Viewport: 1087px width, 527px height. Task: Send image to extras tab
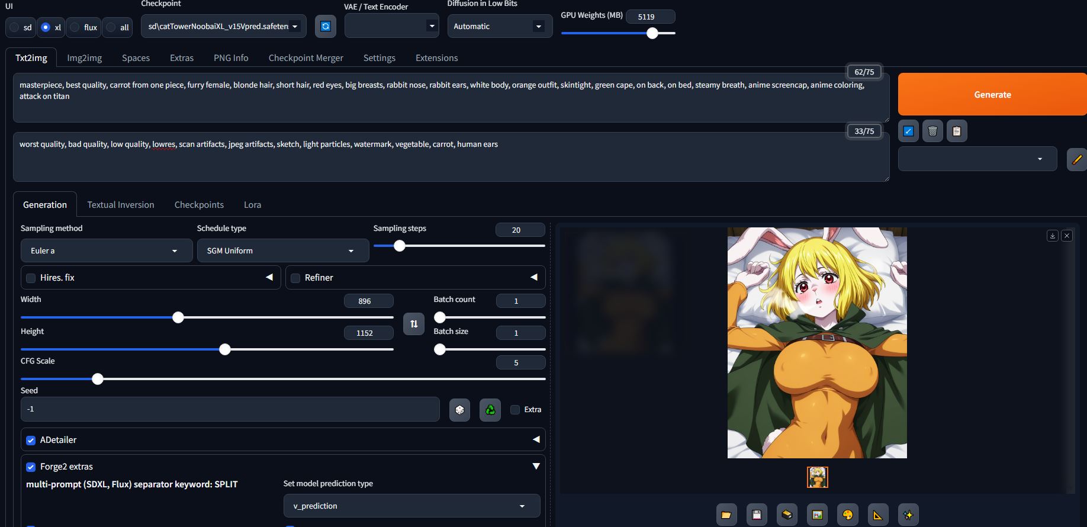(x=877, y=515)
